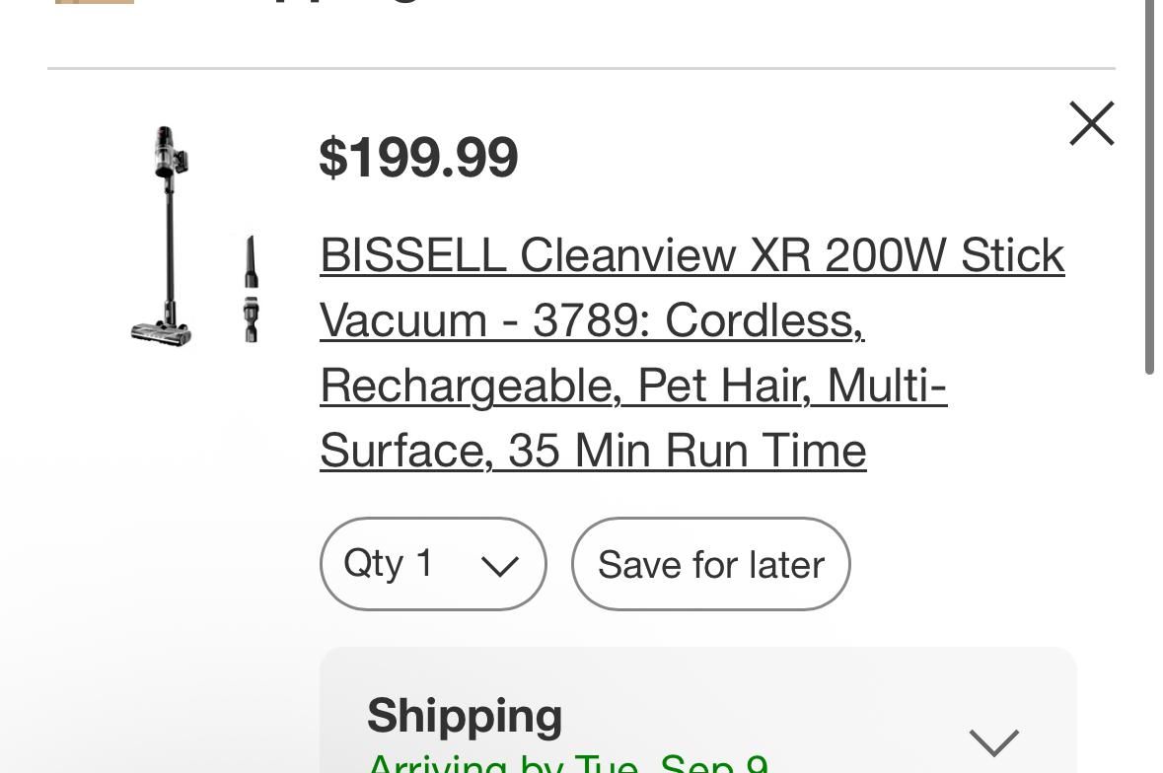The width and height of the screenshot is (1163, 773).
Task: Click the stick vacuum product image
Action: (x=164, y=237)
